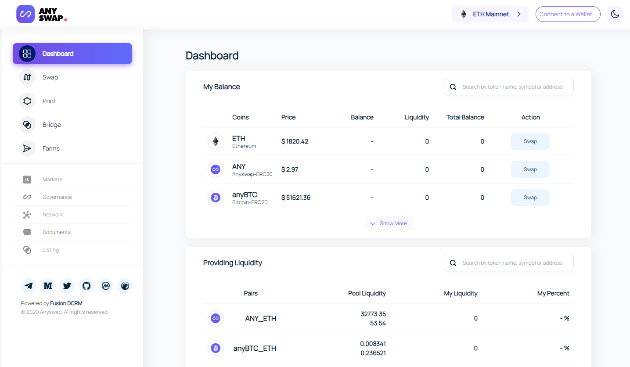Follow the Fusion DCRM link

[x=66, y=303]
